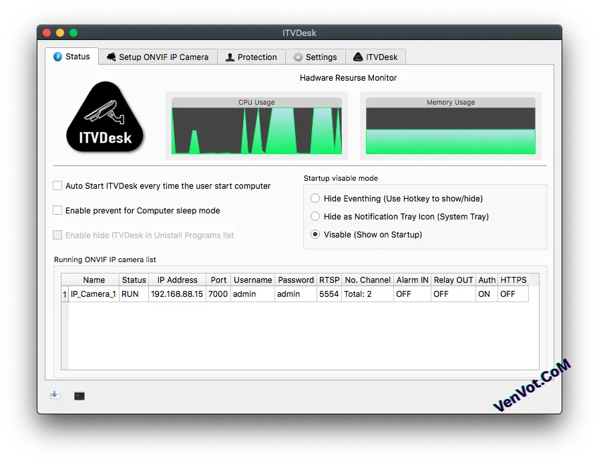Check Enable prevent for Computer sleep mode
599x463 pixels.
[57, 211]
